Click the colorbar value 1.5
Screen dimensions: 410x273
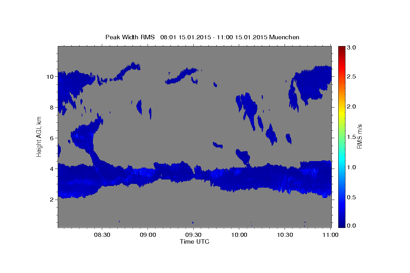point(352,137)
